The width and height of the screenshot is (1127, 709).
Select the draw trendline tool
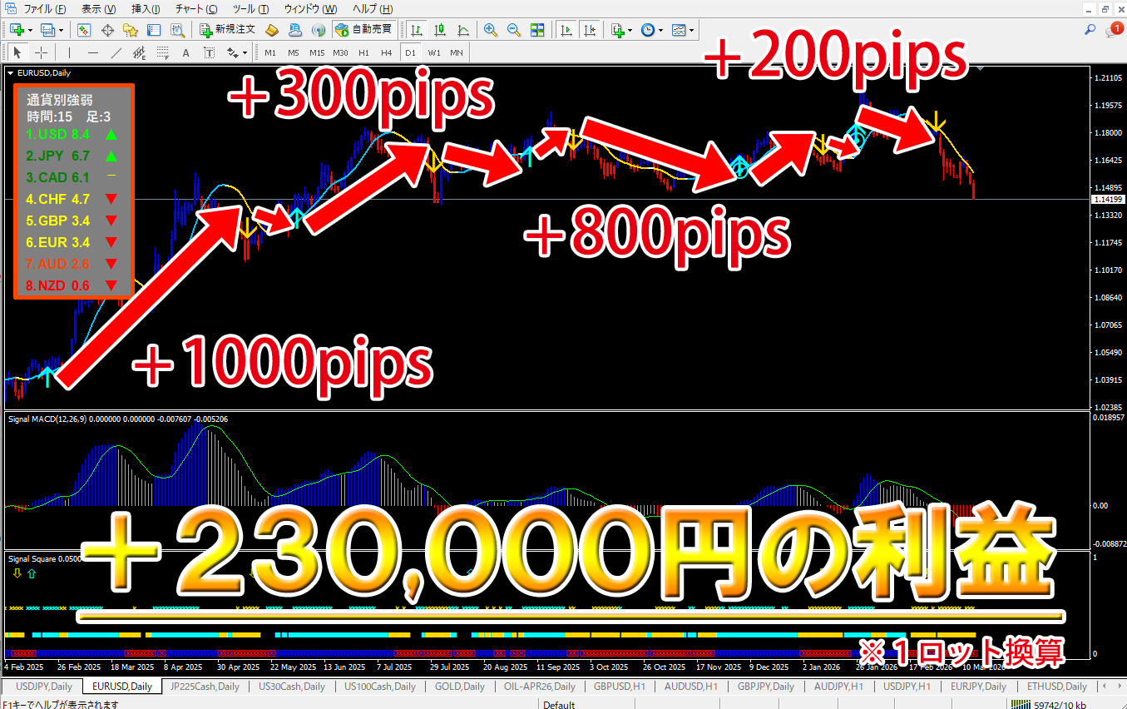point(116,53)
